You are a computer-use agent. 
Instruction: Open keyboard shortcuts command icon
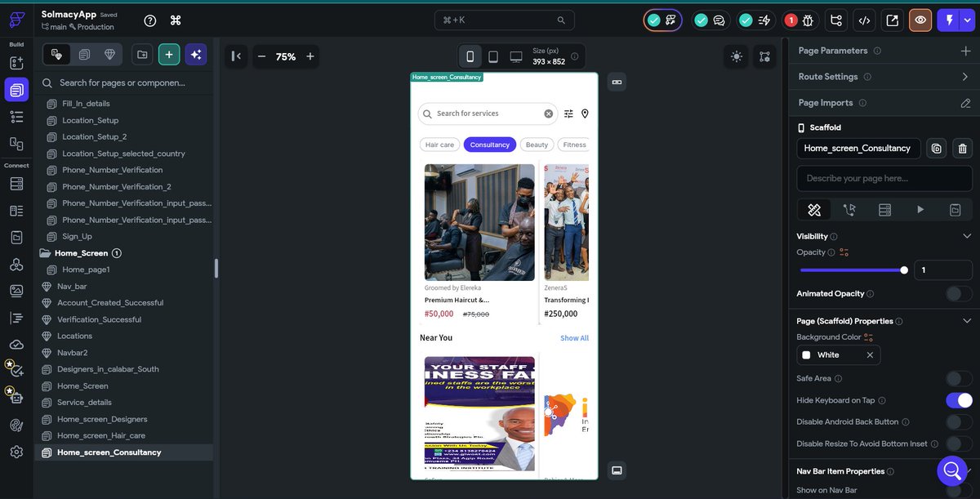(x=176, y=20)
